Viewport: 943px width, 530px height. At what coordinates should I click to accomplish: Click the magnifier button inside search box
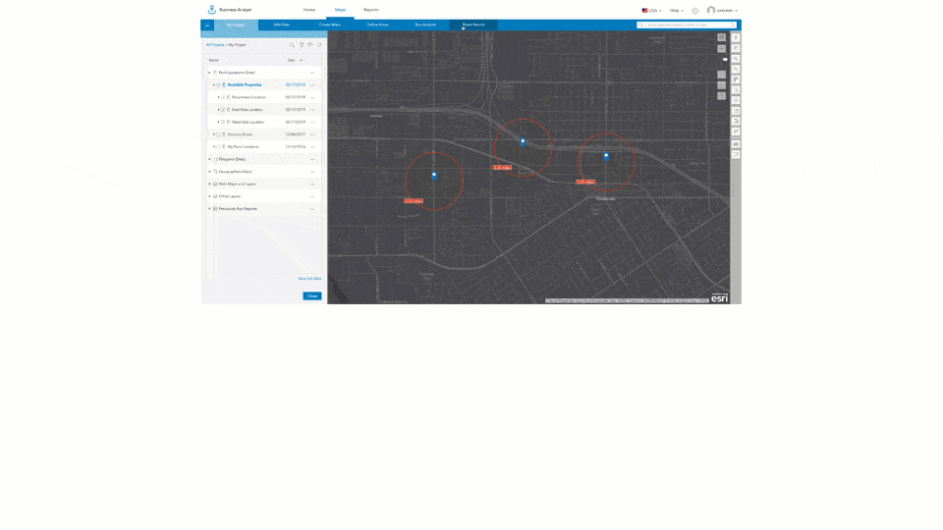(733, 25)
